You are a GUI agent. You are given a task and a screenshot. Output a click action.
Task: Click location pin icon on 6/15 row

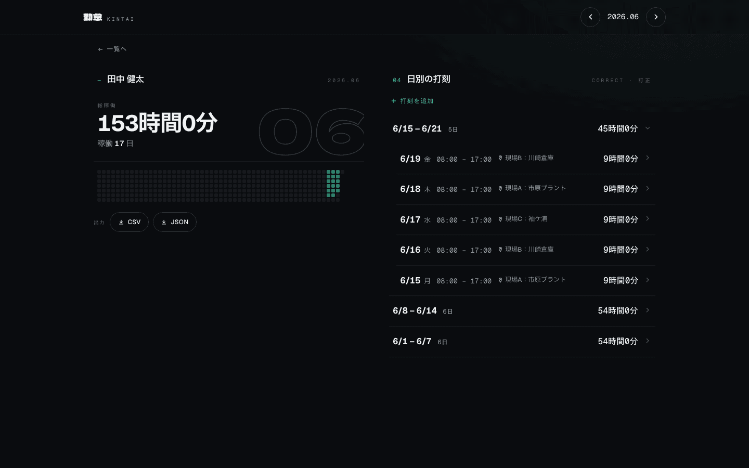(x=500, y=280)
